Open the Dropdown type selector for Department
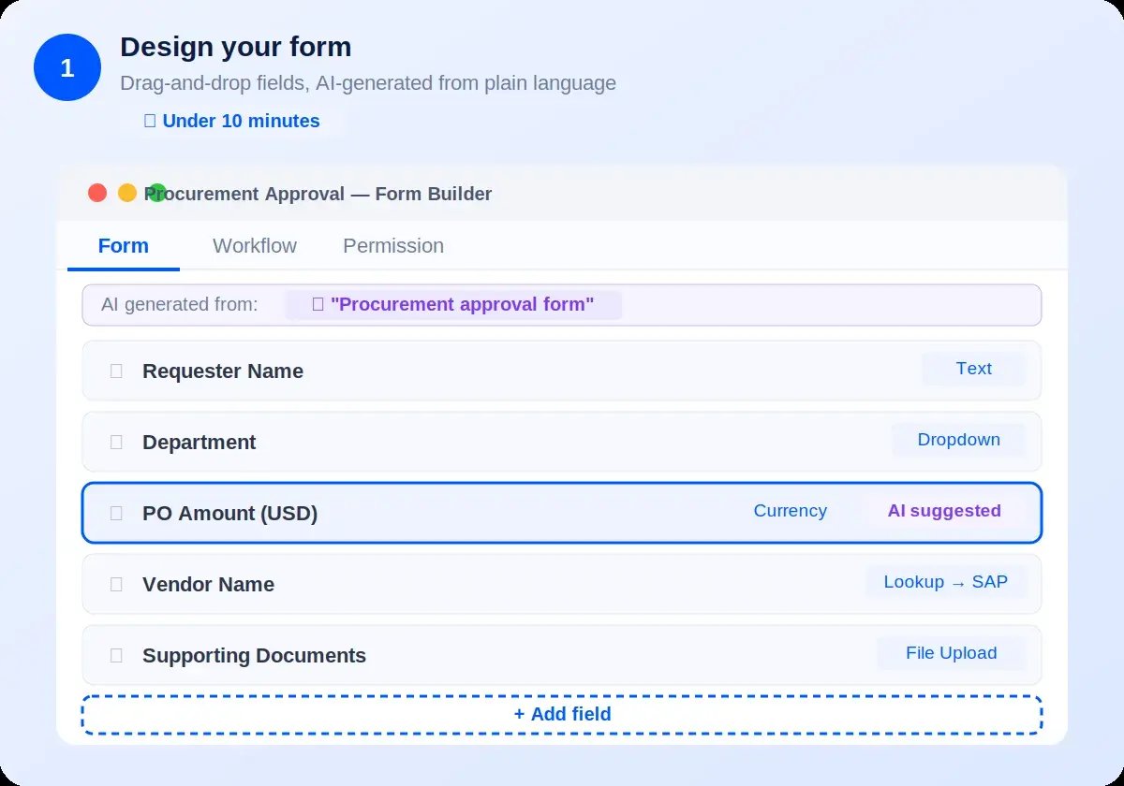The image size is (1124, 786). [958, 440]
